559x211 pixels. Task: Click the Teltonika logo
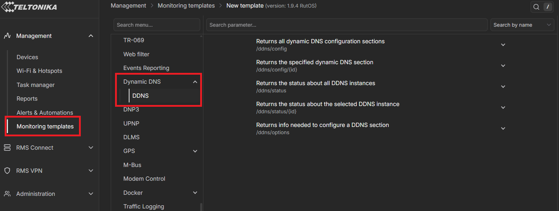click(x=30, y=7)
